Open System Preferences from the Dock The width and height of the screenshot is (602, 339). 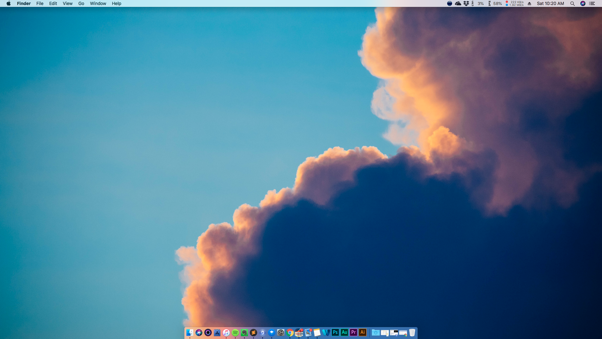coord(281,332)
